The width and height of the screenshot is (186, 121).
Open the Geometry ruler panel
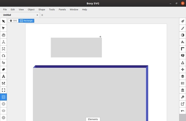(x=183, y=49)
